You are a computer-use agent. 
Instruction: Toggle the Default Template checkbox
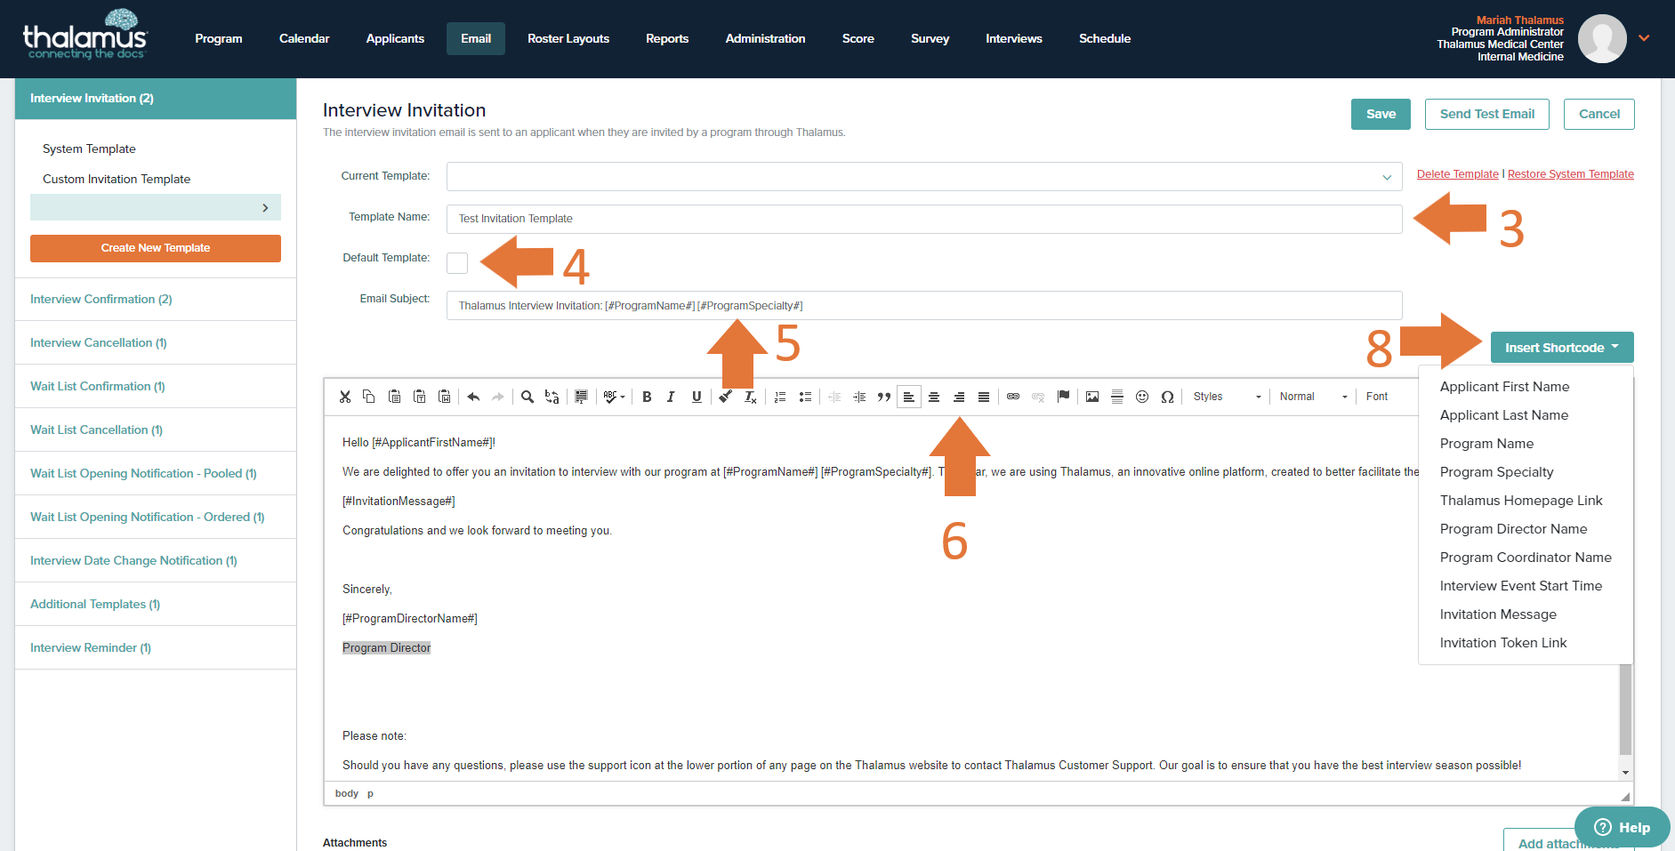pyautogui.click(x=457, y=262)
